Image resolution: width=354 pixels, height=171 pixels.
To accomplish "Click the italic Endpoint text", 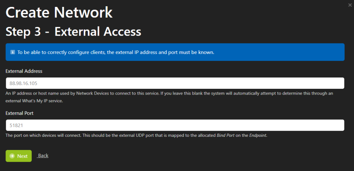I will (258, 135).
